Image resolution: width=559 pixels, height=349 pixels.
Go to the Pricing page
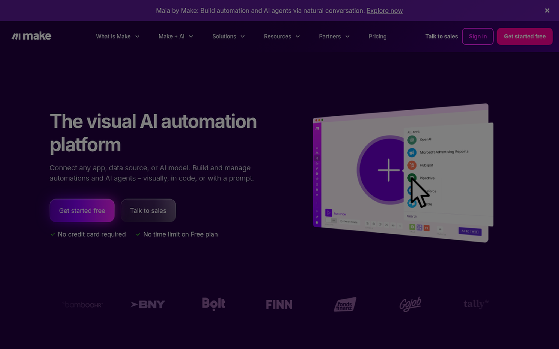(377, 36)
